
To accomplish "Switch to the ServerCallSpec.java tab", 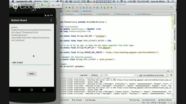I will click(143, 14).
